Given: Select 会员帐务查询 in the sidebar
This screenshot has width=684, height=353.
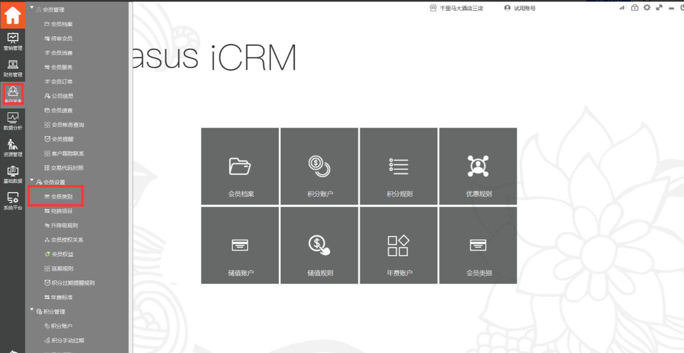Looking at the screenshot, I should 68,125.
